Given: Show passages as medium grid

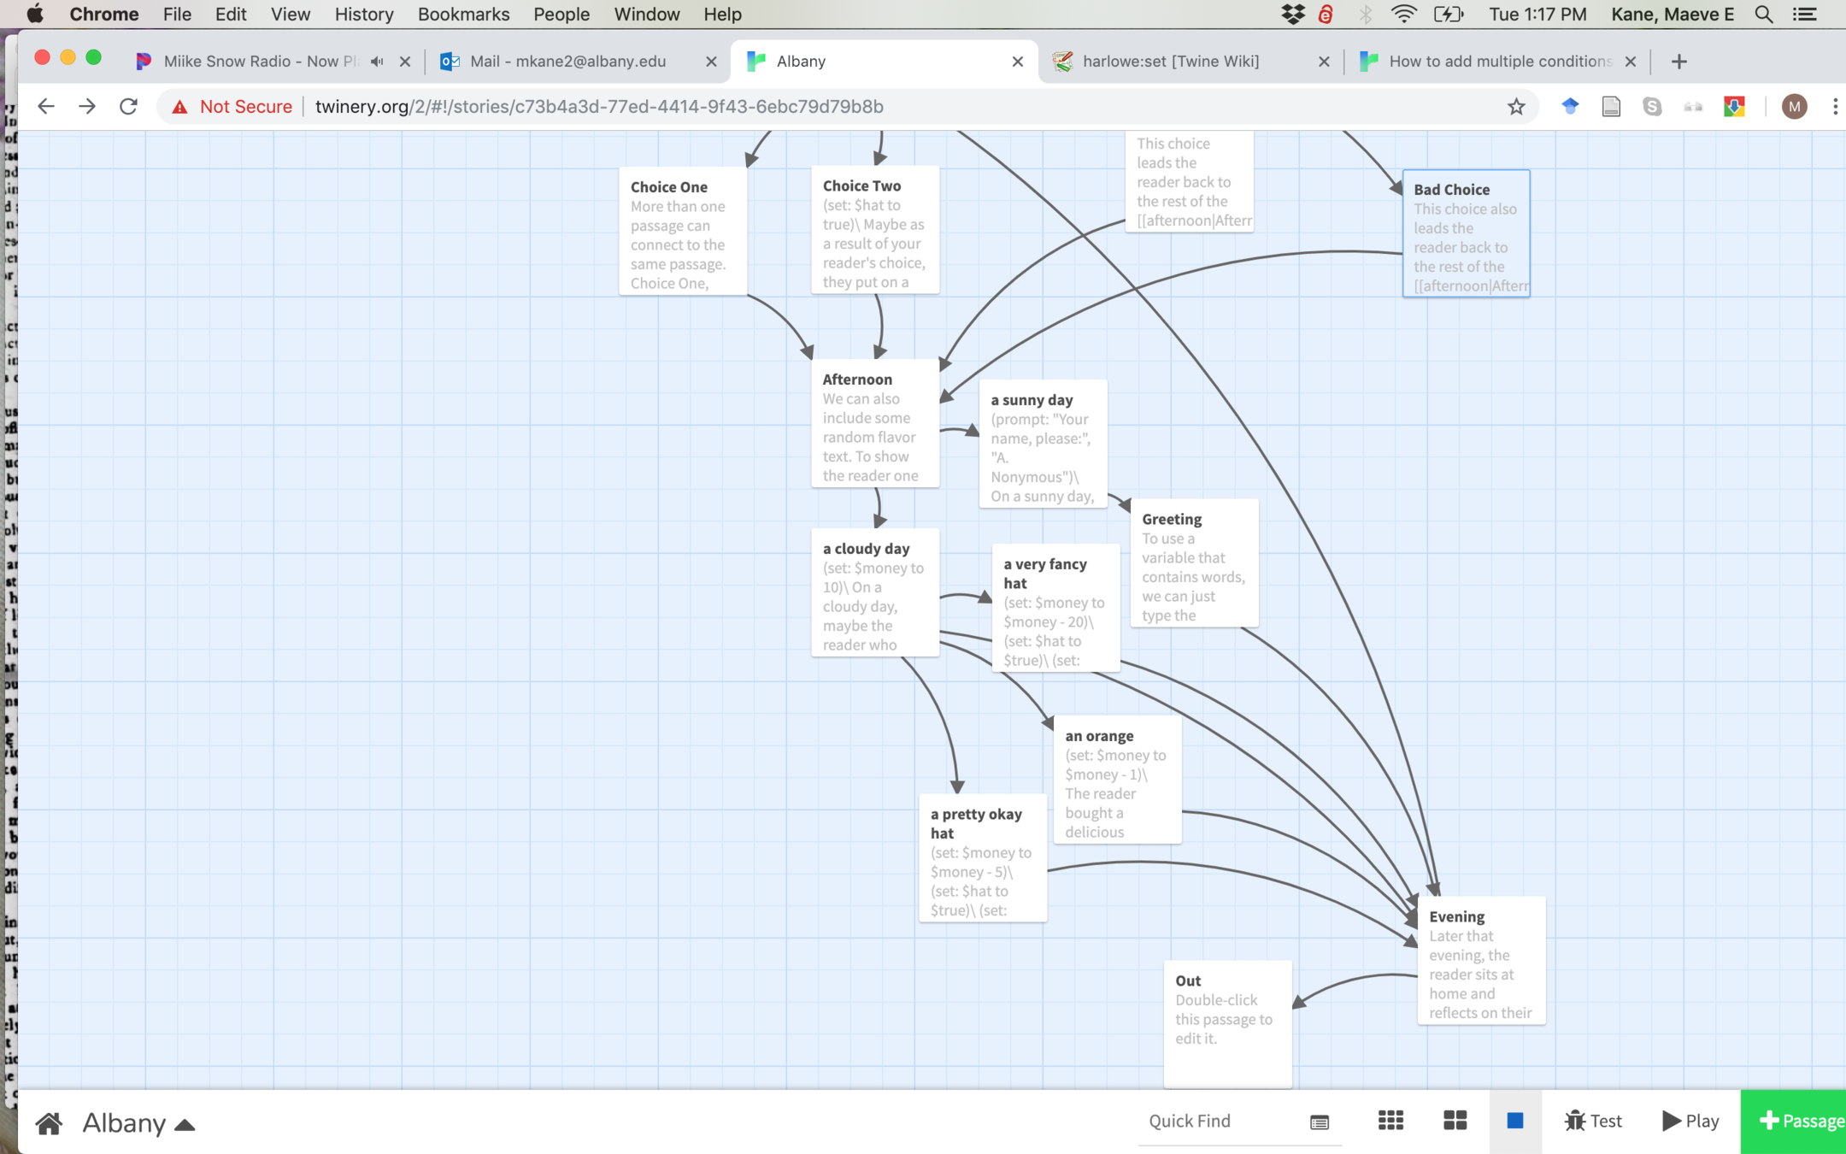Looking at the screenshot, I should point(1455,1121).
